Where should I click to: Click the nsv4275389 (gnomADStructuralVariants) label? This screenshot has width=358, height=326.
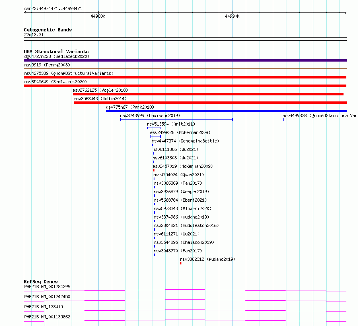[x=69, y=73]
